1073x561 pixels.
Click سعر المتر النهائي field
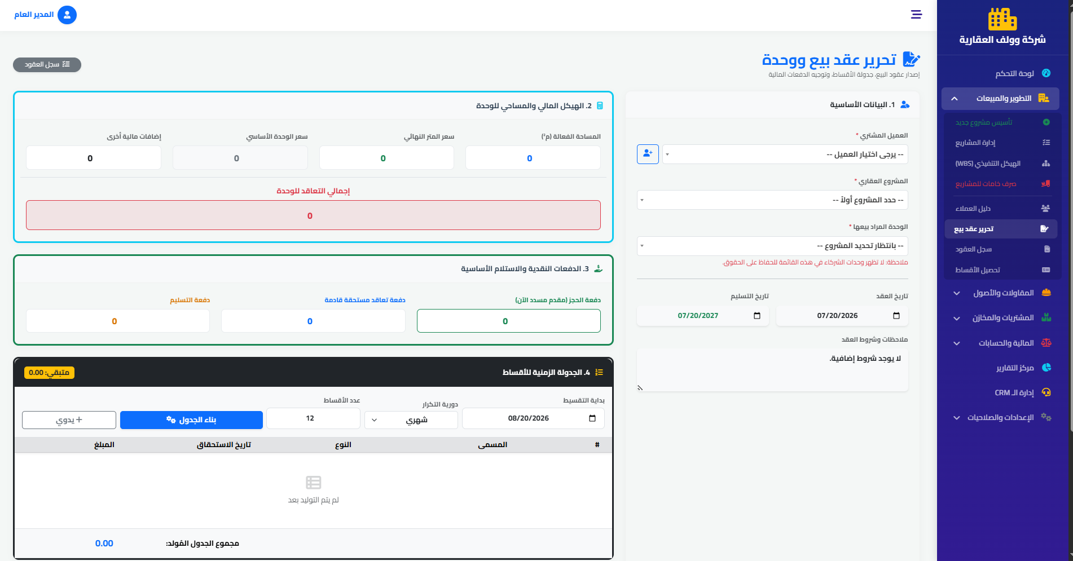coord(386,158)
